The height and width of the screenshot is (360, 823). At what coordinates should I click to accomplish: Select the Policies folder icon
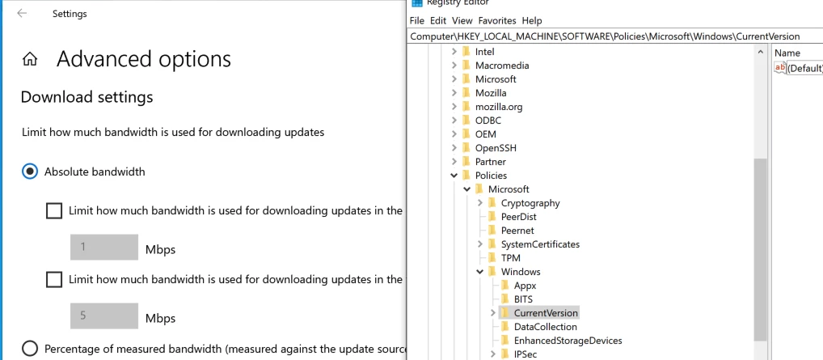coord(466,175)
